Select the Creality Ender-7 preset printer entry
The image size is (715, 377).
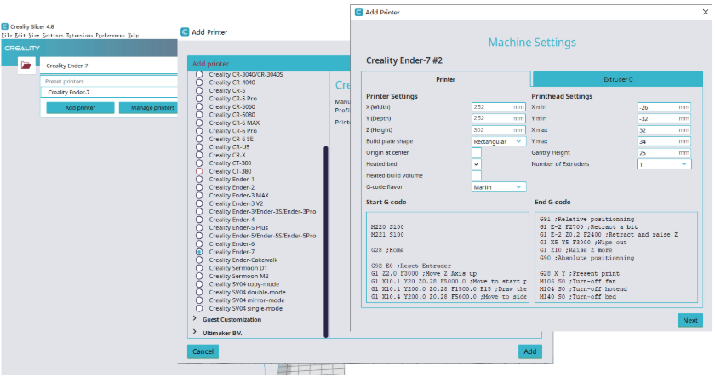109,92
